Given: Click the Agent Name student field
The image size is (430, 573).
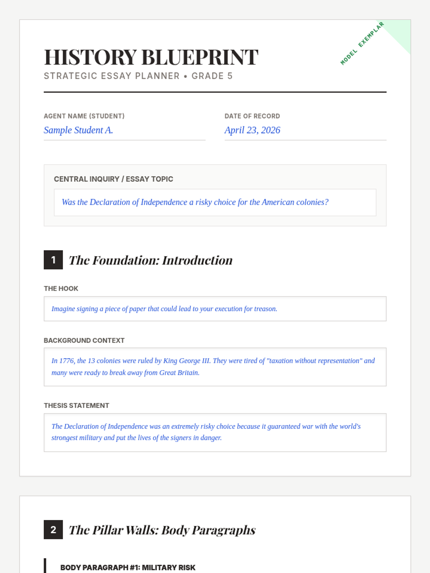Looking at the screenshot, I should [x=124, y=130].
